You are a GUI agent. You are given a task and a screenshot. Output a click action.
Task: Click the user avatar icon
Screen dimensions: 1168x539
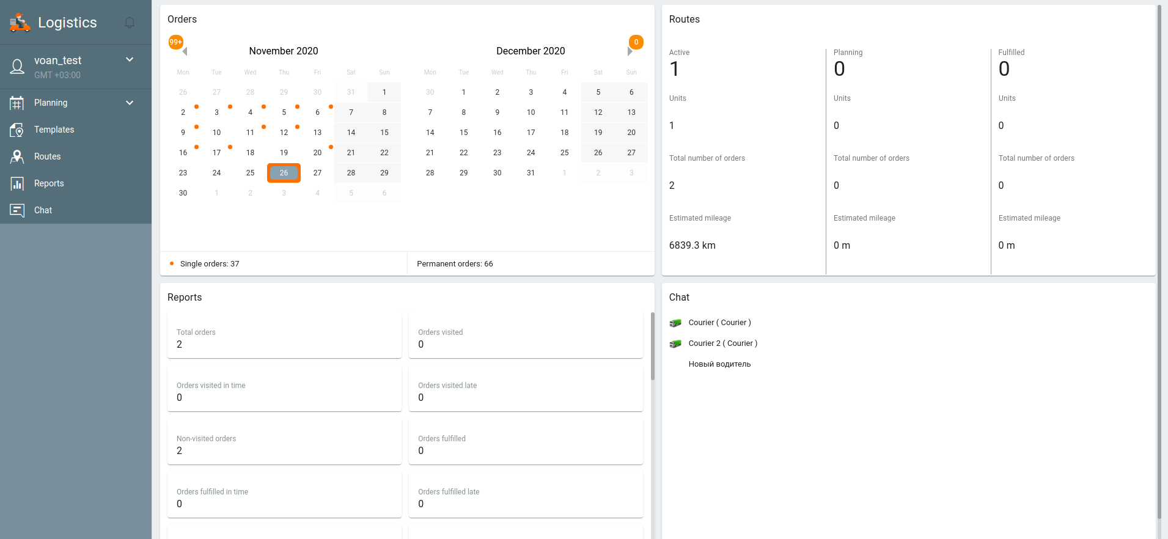[x=17, y=67]
